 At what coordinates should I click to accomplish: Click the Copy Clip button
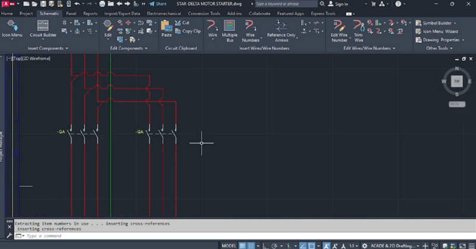[188, 31]
